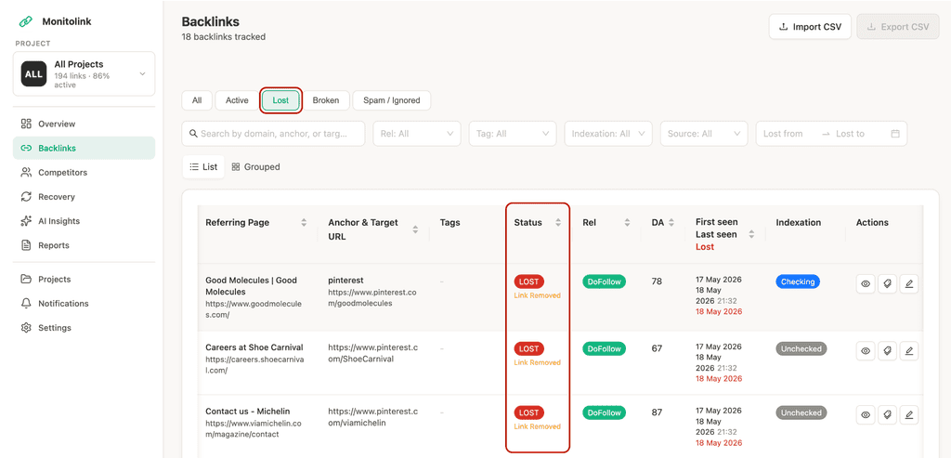Go to the Recovery section
Viewport: 951px width, 458px height.
(84, 197)
